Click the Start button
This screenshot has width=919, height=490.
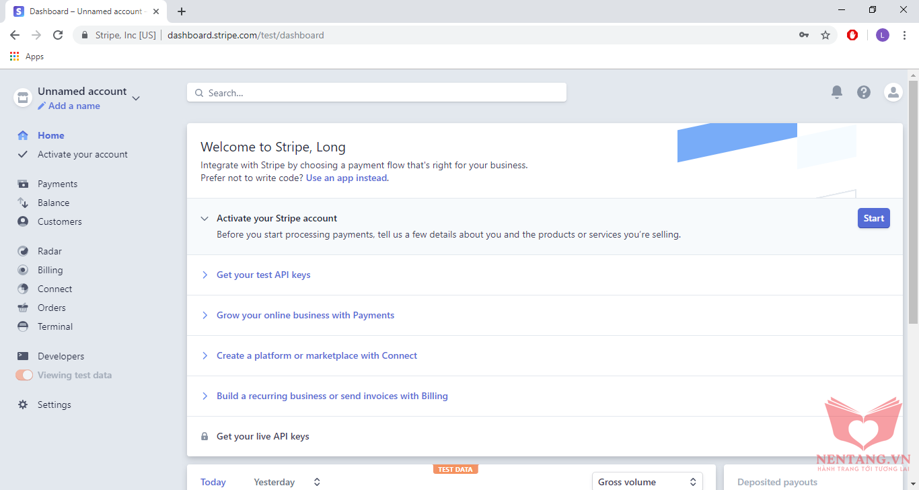873,218
